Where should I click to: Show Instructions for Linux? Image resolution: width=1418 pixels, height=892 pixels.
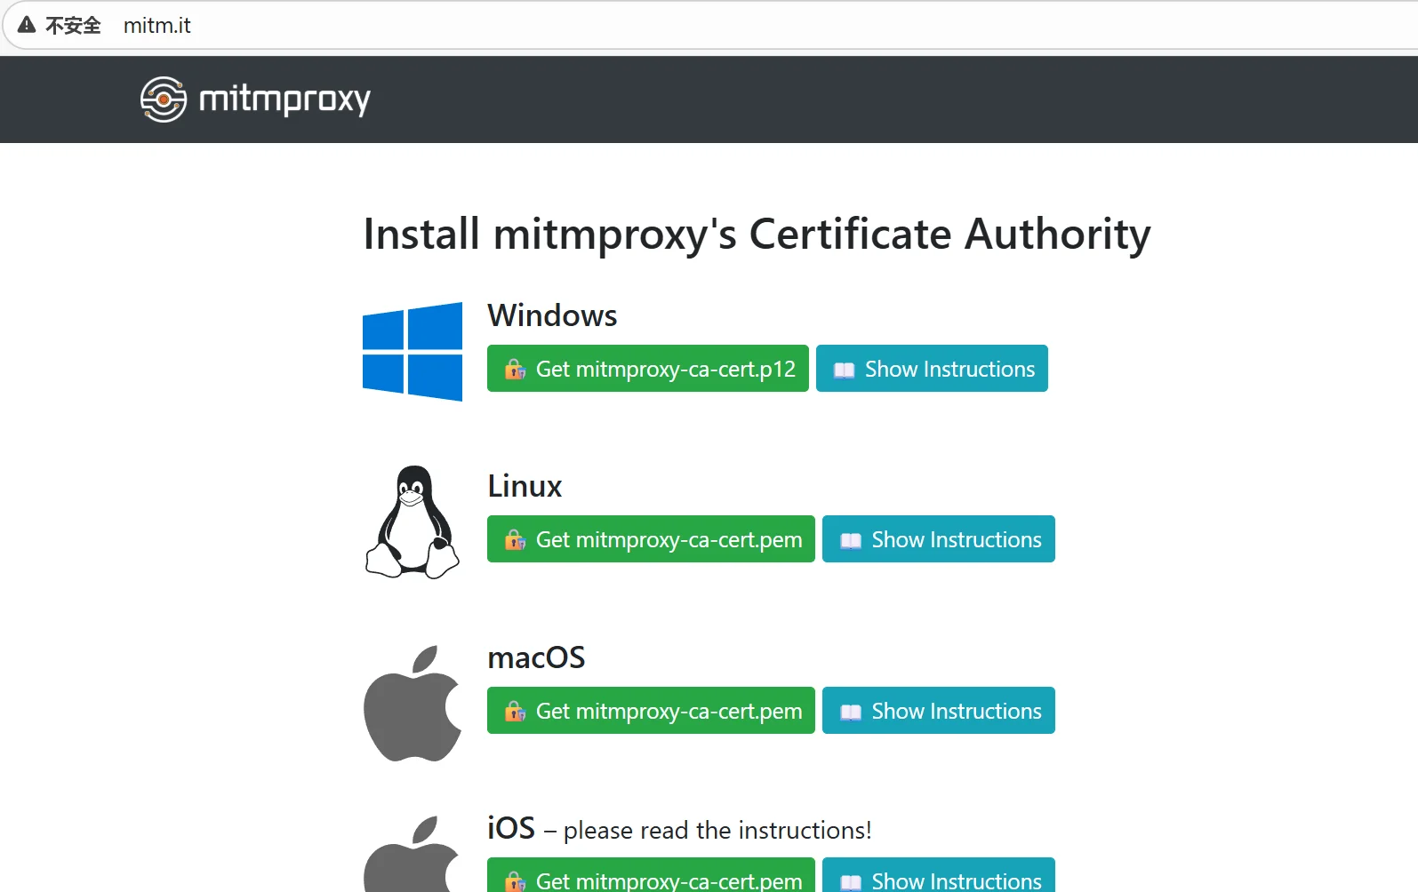(x=939, y=539)
